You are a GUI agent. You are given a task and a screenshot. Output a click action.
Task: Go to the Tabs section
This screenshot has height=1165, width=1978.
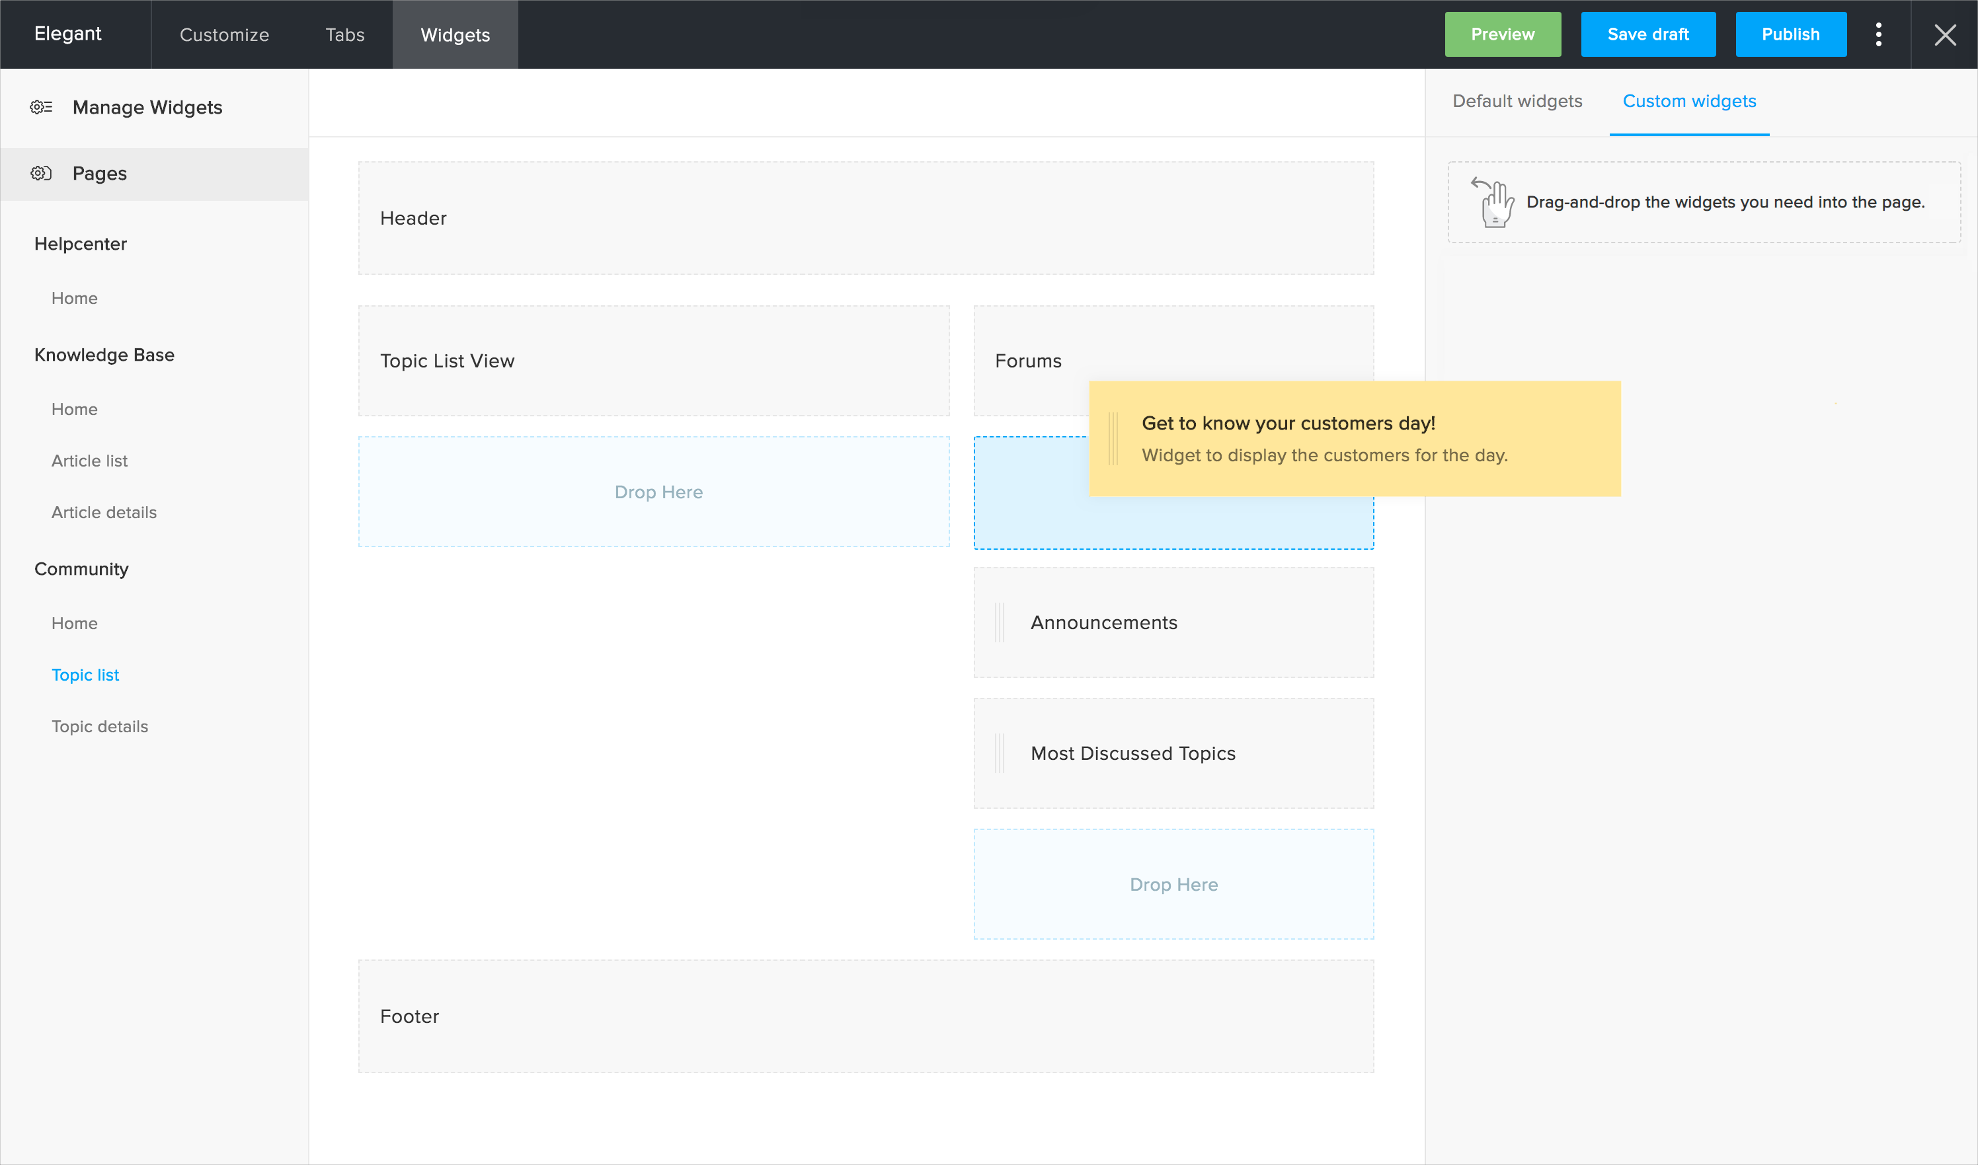click(x=344, y=34)
